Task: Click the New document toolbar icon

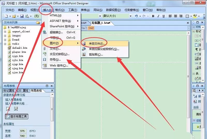Action: 6,16
